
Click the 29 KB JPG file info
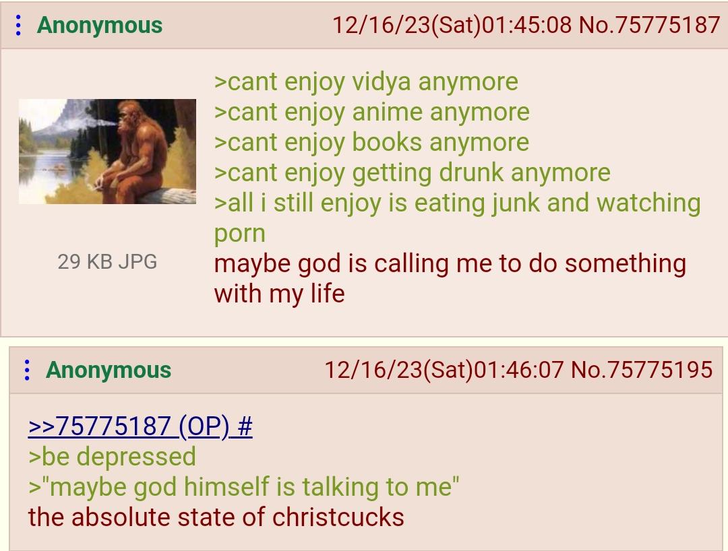[107, 261]
